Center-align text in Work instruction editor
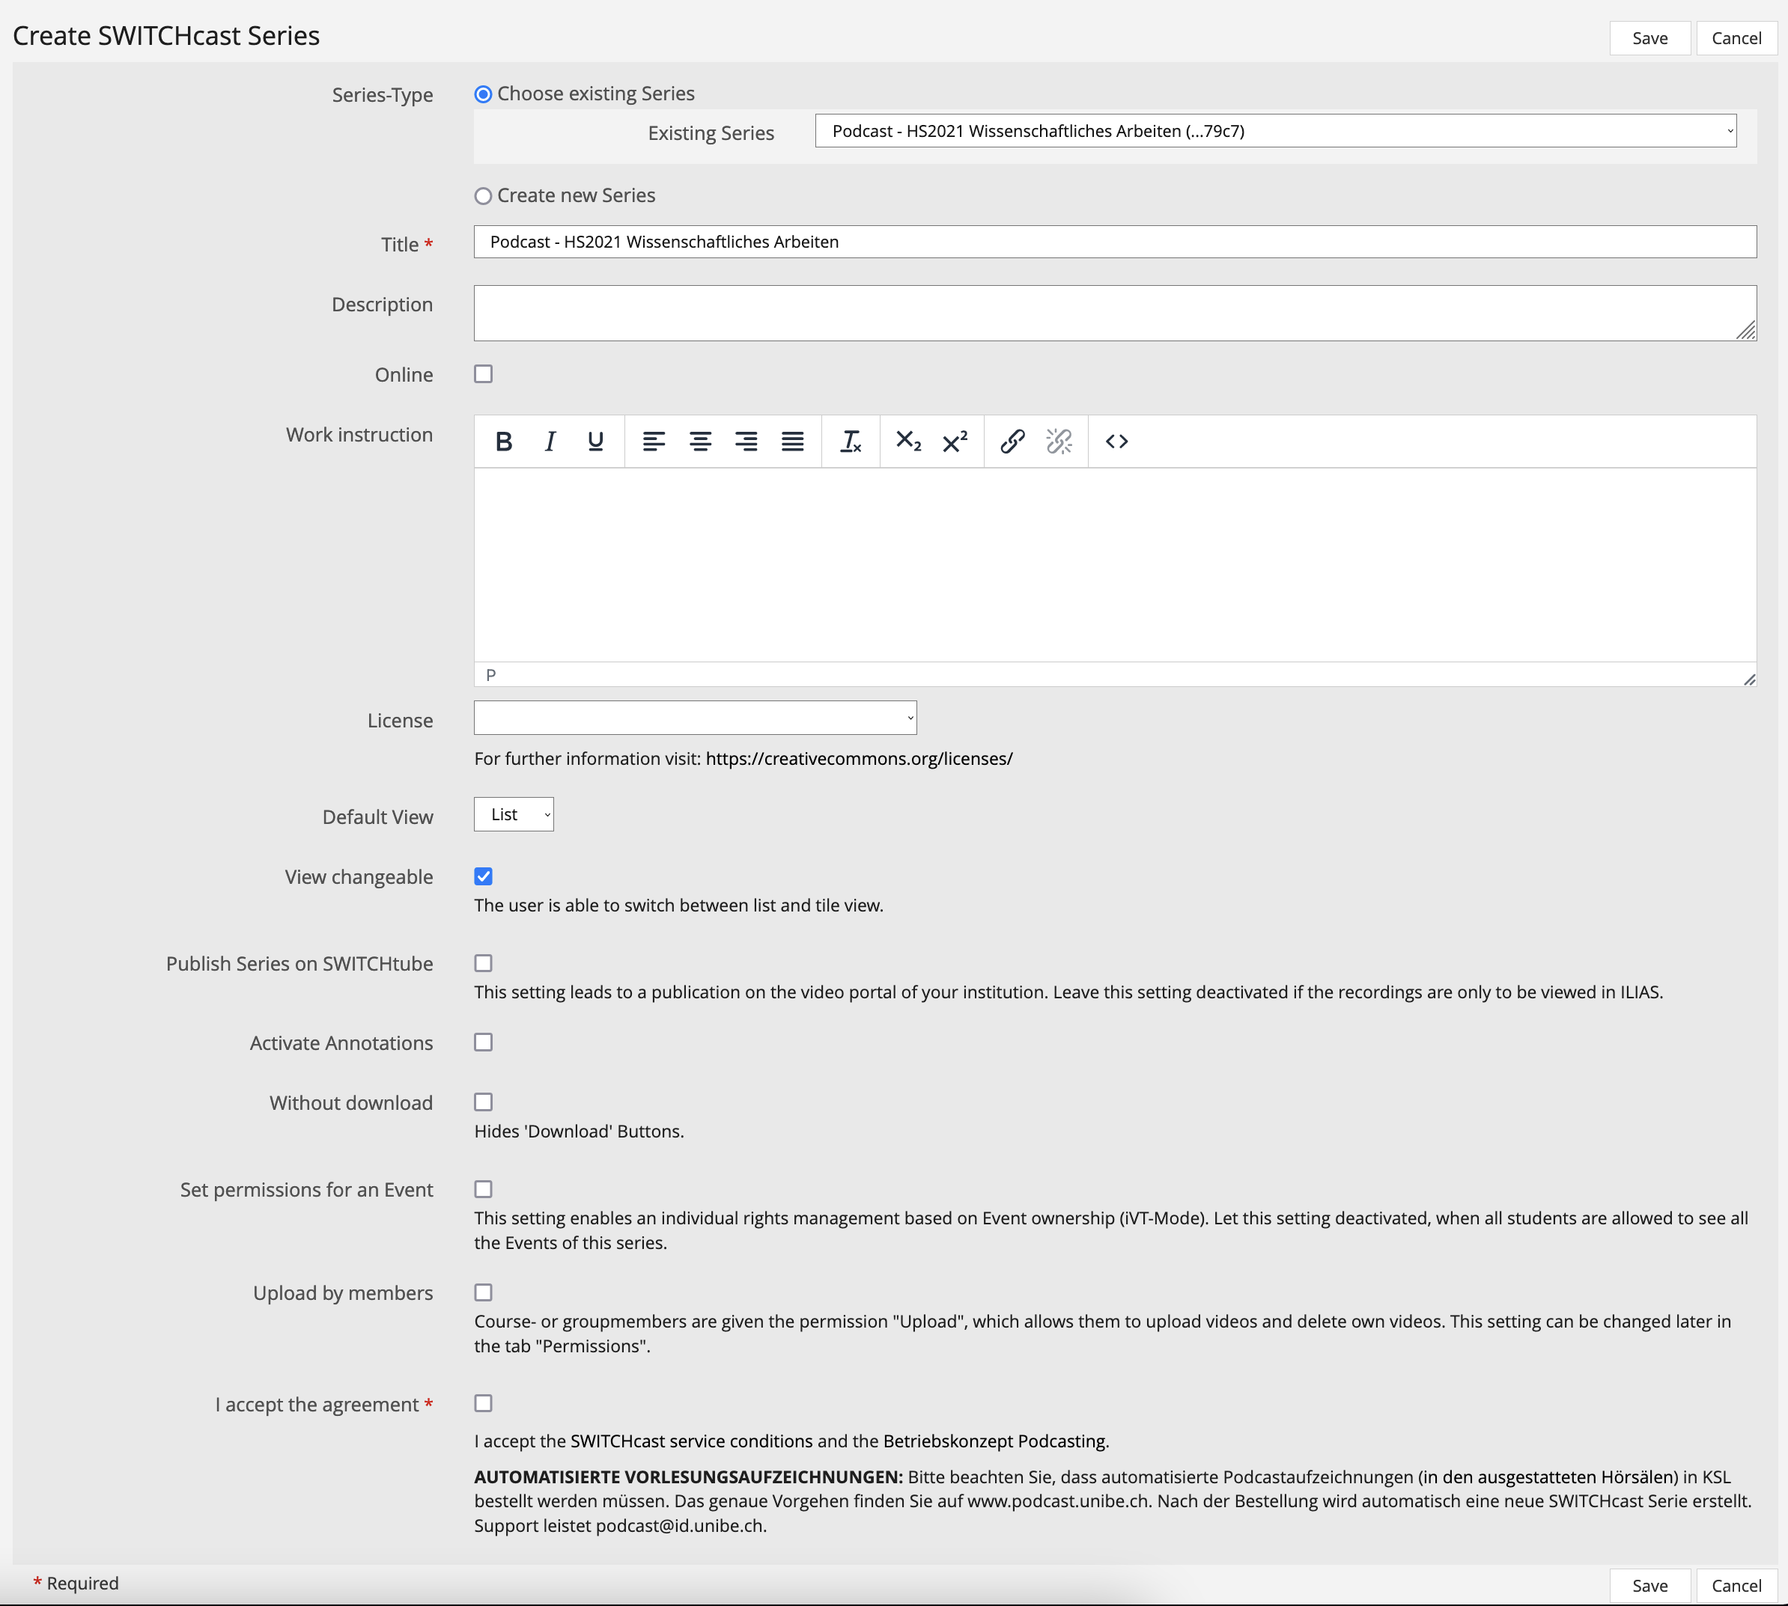Screen dimensions: 1788x1606 click(x=700, y=442)
